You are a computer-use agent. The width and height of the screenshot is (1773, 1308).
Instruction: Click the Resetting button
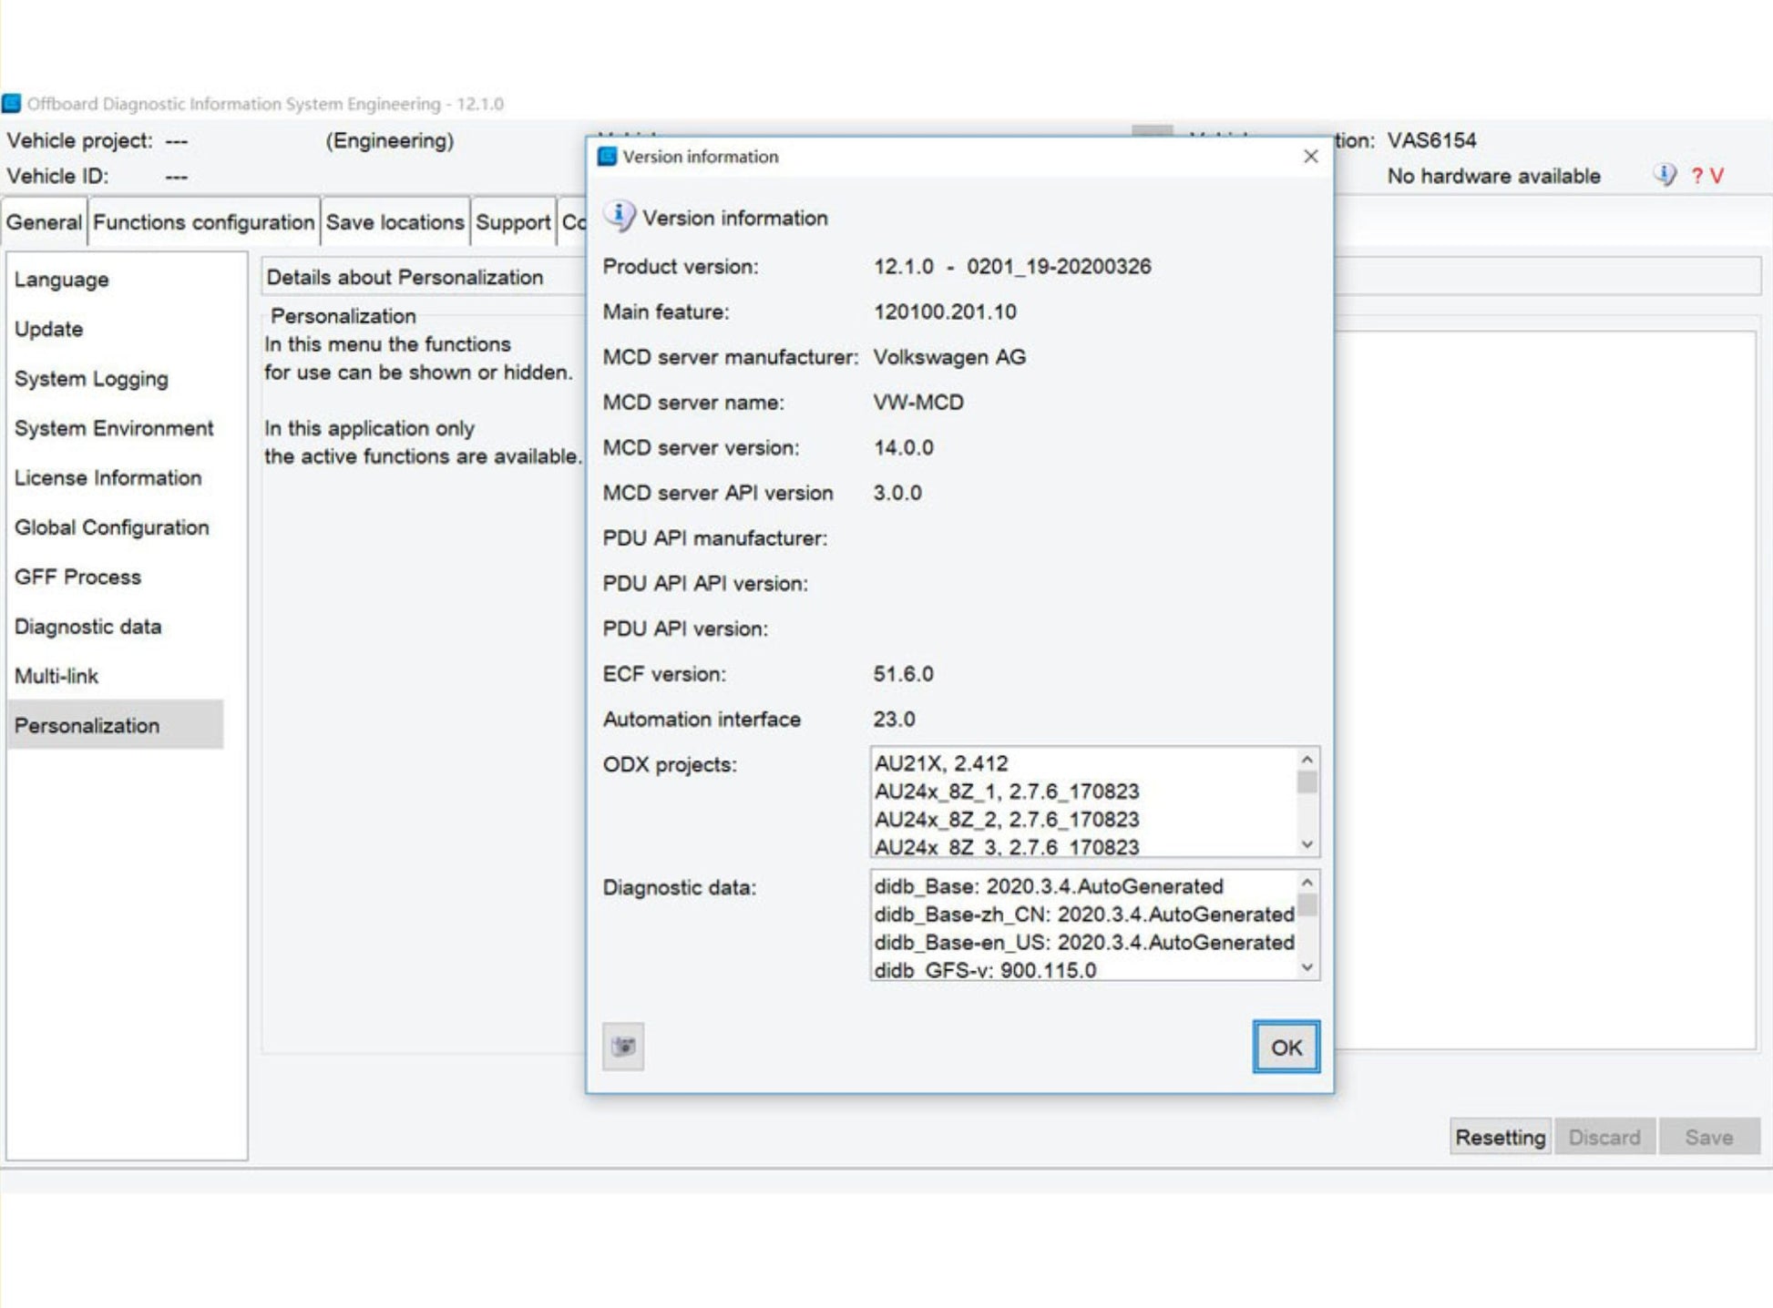point(1500,1137)
